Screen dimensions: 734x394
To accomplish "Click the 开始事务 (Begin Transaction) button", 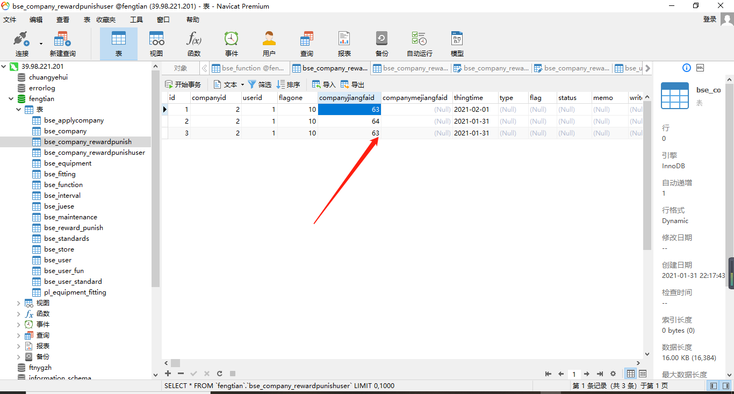I will tap(183, 84).
